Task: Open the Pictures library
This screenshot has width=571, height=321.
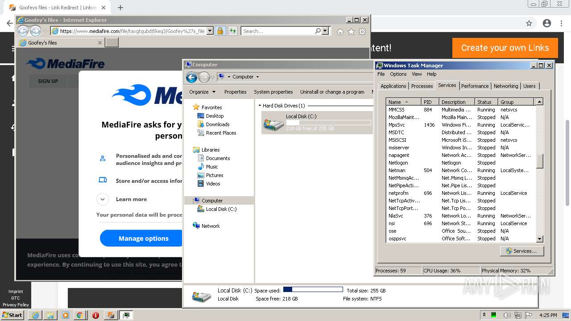Action: tap(215, 175)
